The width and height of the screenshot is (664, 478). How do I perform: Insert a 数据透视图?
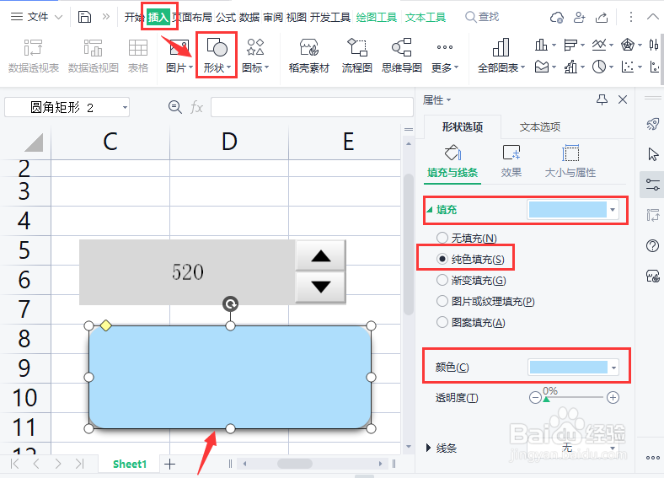94,56
